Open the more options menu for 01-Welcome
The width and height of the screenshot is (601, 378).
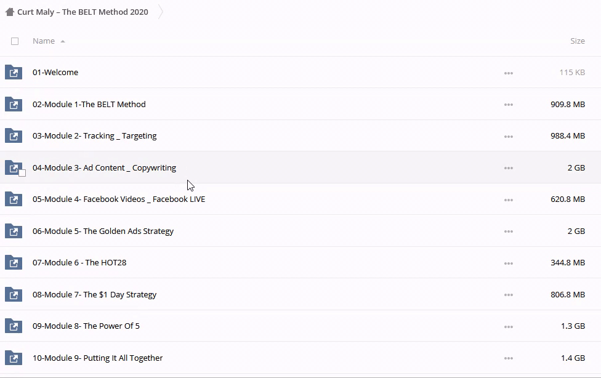pyautogui.click(x=508, y=73)
